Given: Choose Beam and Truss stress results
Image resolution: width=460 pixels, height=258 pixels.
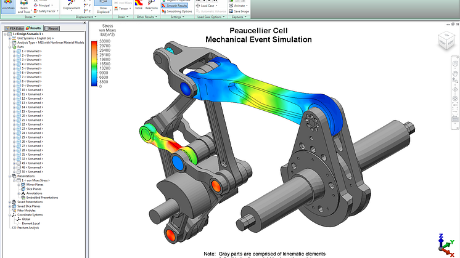Looking at the screenshot, I should pyautogui.click(x=24, y=7).
